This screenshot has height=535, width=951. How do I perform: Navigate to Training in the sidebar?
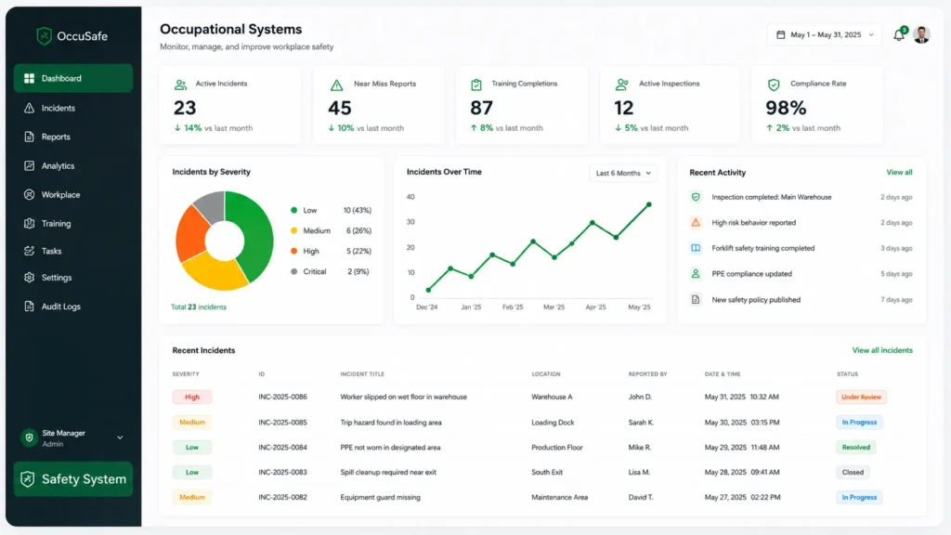[72, 223]
